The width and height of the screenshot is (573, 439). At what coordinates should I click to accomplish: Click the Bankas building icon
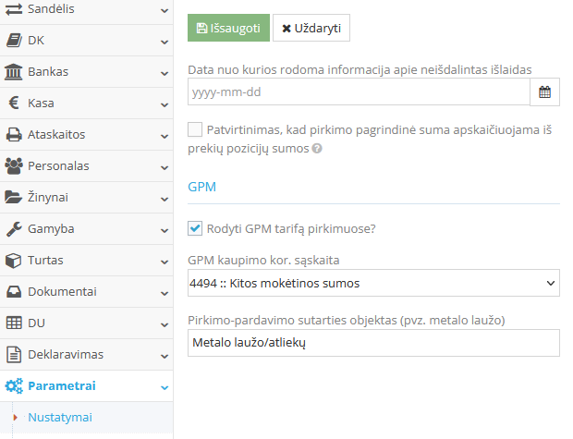tap(14, 72)
